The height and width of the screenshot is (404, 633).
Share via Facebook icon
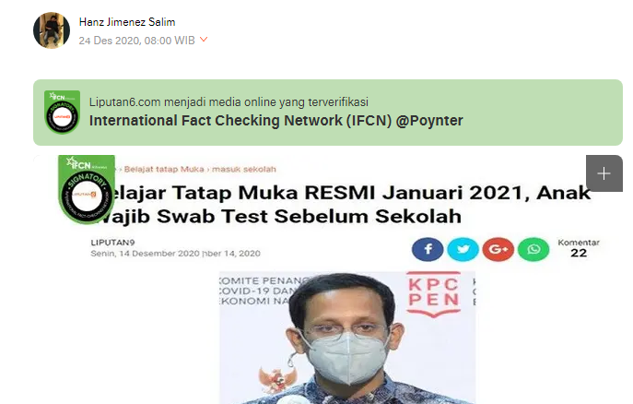click(x=428, y=249)
